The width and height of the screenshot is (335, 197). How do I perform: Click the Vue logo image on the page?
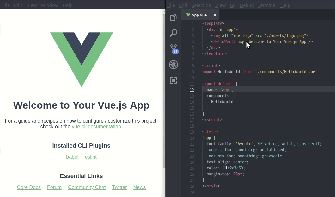pos(82,60)
